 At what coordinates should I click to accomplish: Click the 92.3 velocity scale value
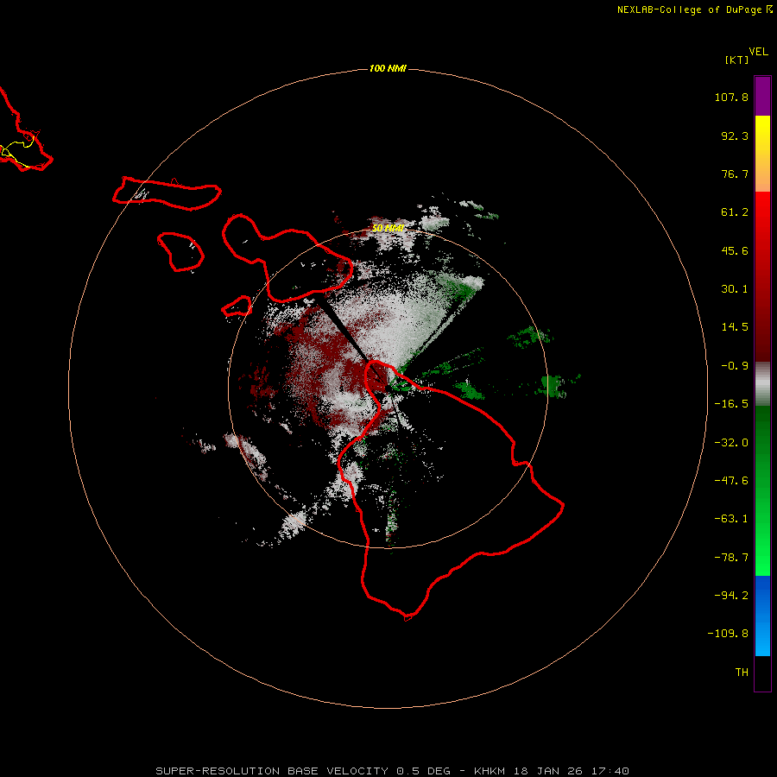pyautogui.click(x=735, y=136)
